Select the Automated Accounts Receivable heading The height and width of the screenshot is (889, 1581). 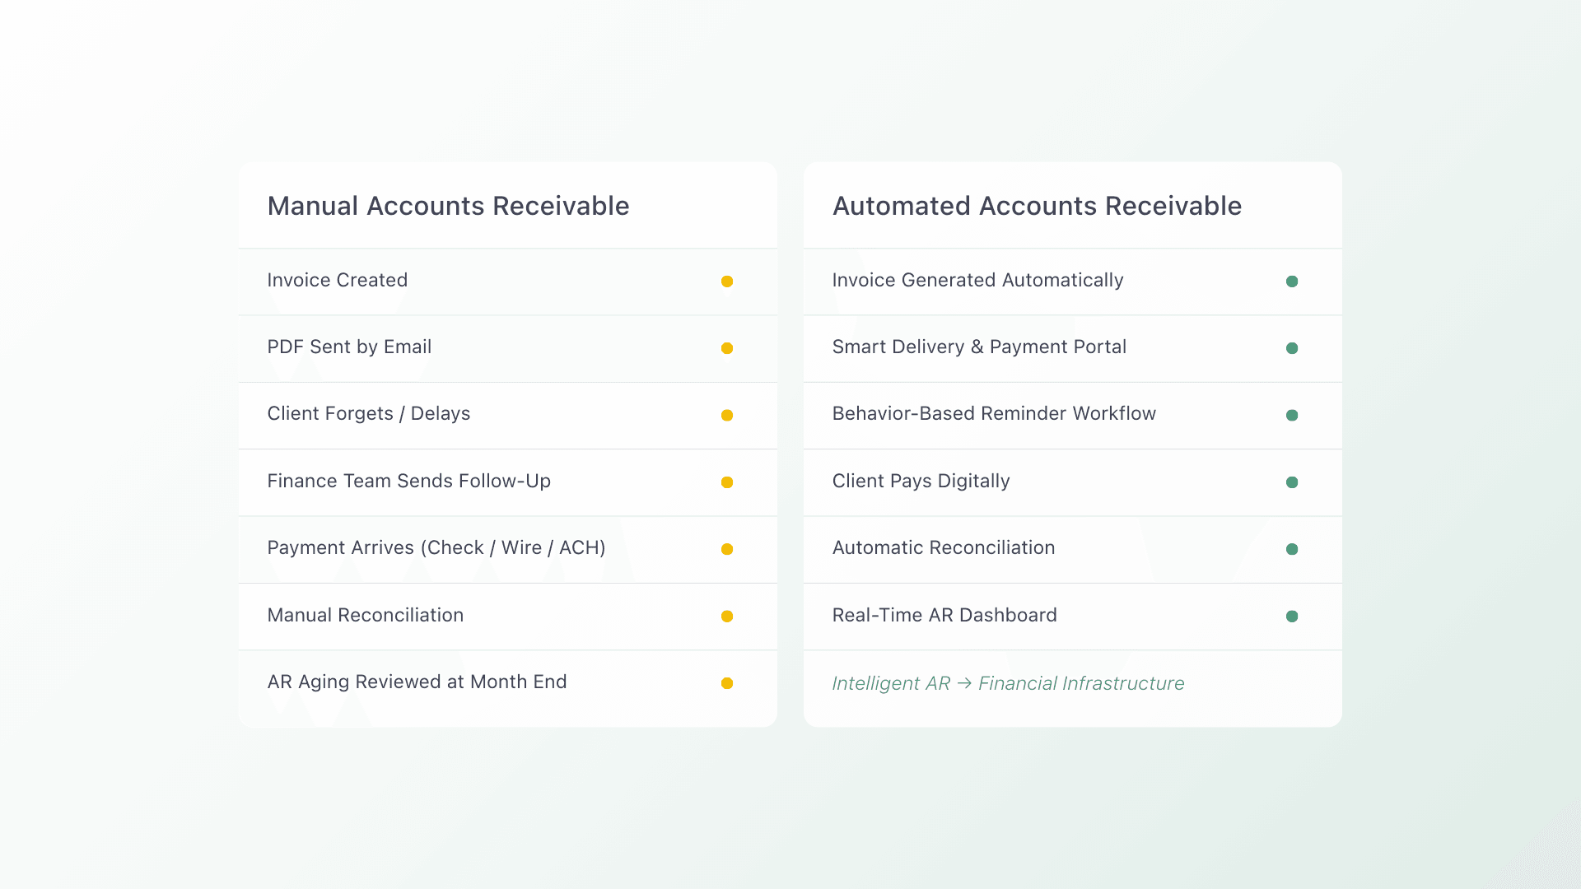[1037, 206]
